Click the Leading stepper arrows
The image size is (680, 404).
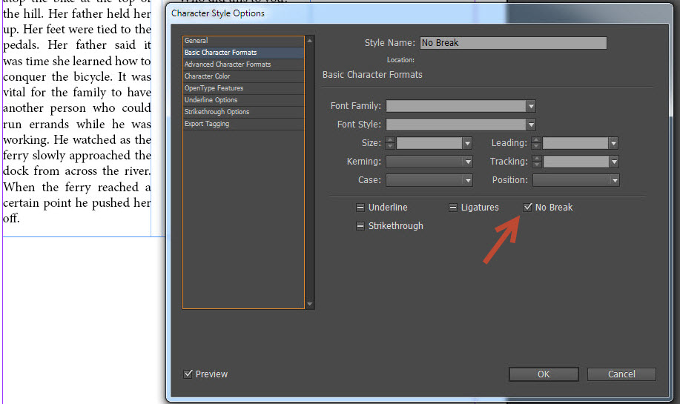536,143
